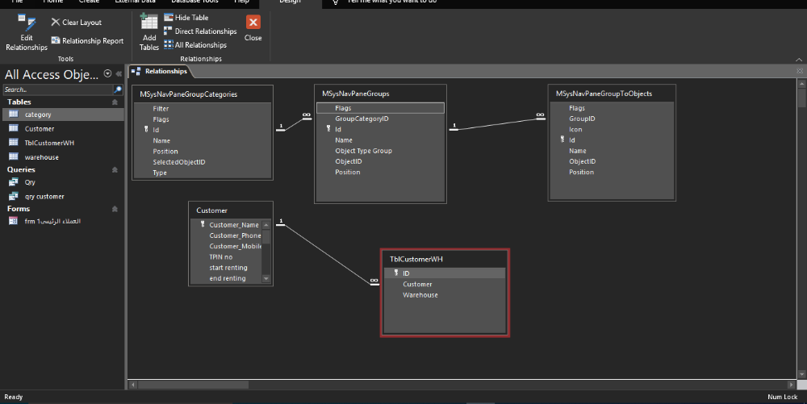Image resolution: width=807 pixels, height=404 pixels.
Task: Select start renting field
Action: coord(227,268)
